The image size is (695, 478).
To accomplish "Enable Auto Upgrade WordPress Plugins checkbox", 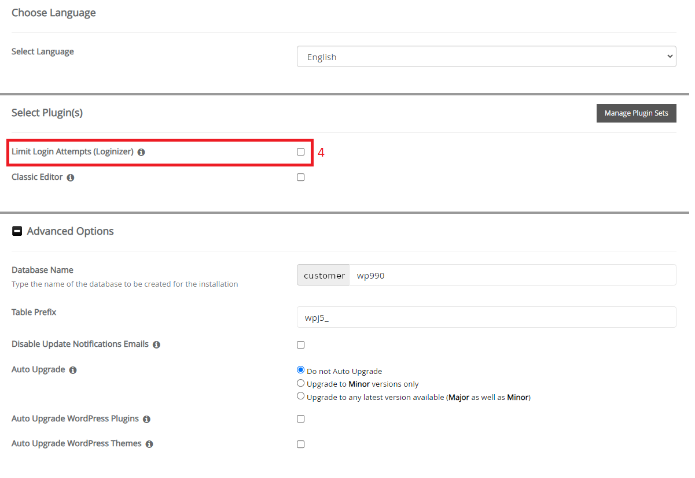I will (300, 419).
